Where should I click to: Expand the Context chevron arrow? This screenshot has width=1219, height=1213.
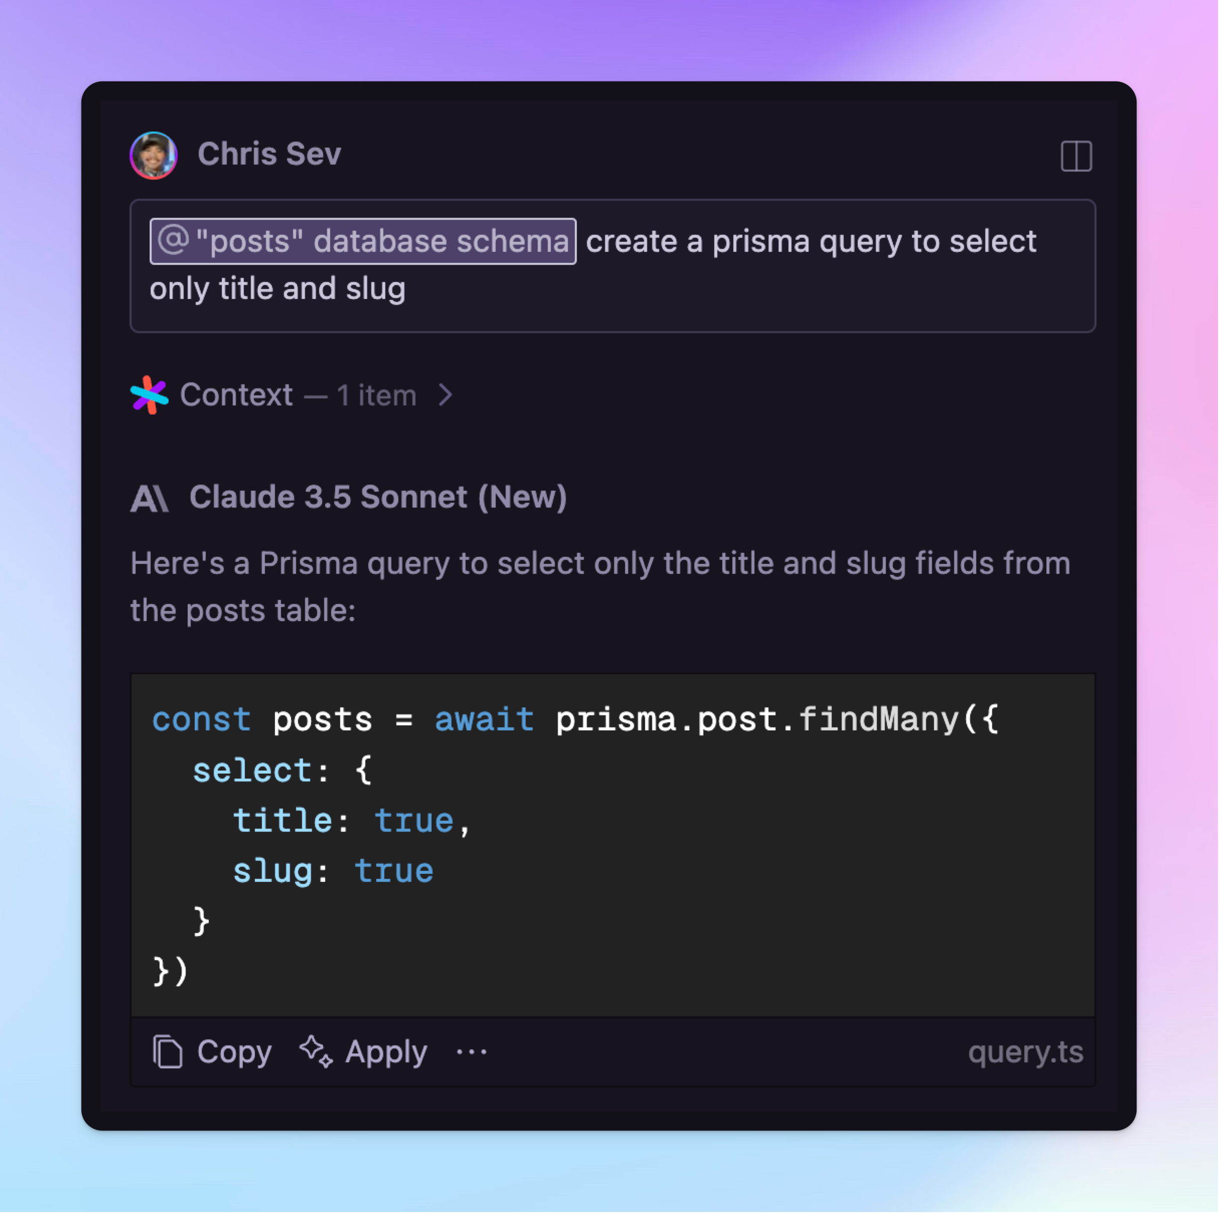[446, 395]
